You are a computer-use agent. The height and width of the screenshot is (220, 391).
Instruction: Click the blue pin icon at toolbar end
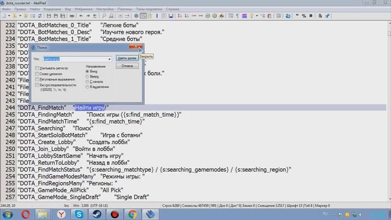pos(327,16)
